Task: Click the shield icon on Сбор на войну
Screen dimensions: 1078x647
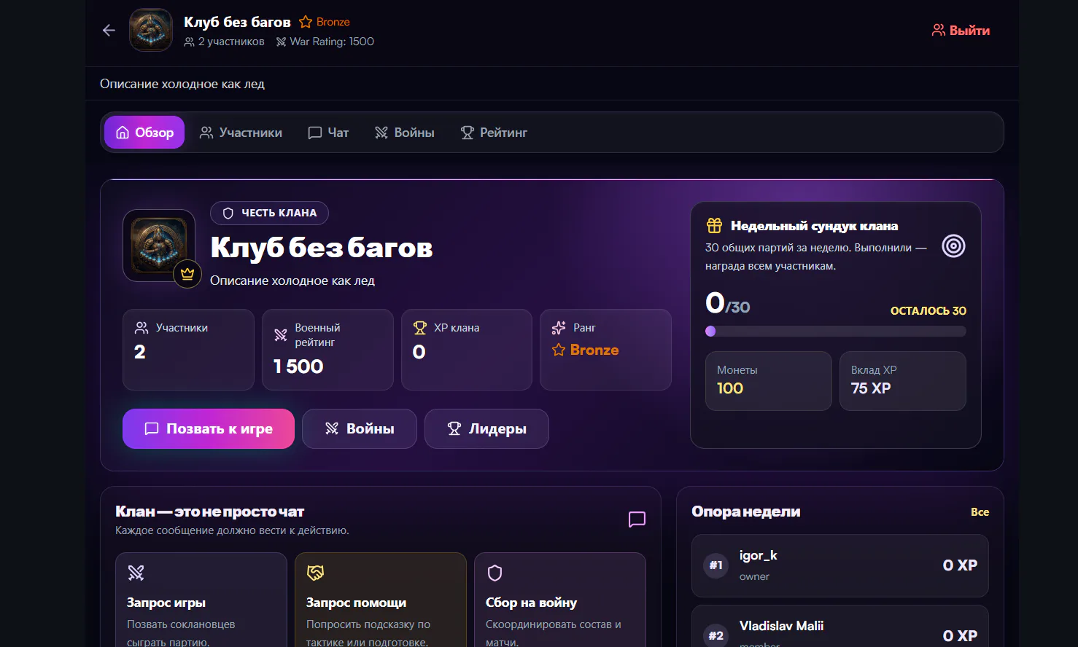Action: pos(495,573)
